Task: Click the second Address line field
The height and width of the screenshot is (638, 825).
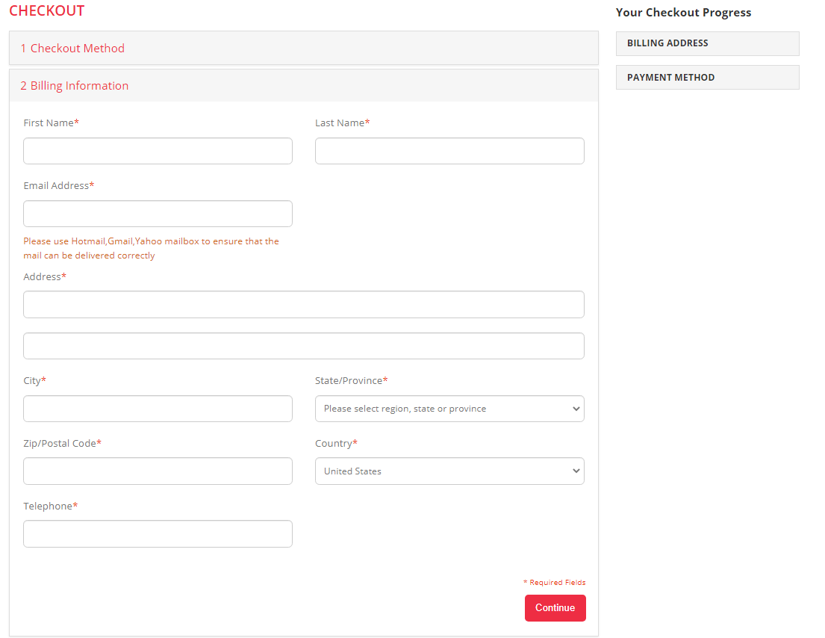Action: 303,346
